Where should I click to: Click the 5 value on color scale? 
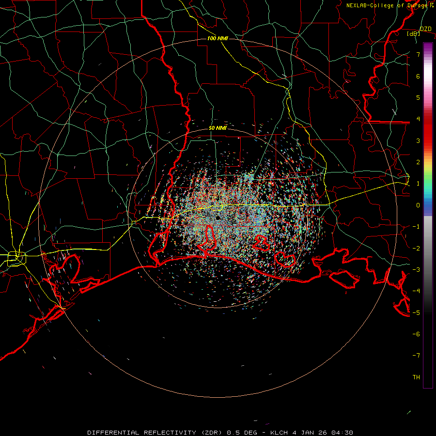pos(418,97)
